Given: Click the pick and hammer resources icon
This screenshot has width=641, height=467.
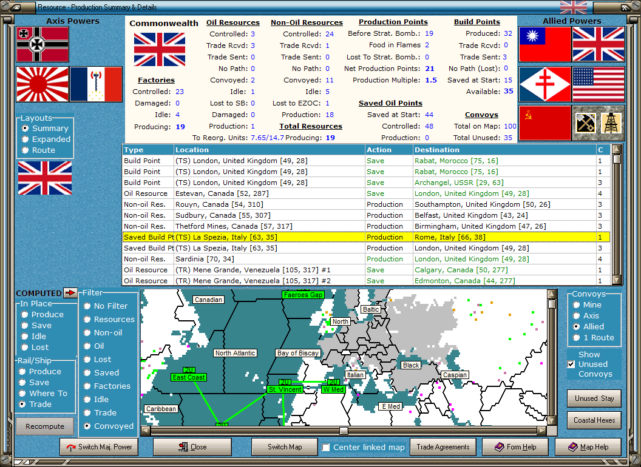Looking at the screenshot, I should [585, 123].
